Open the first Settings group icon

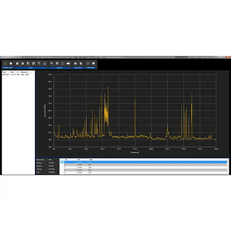click(x=75, y=64)
